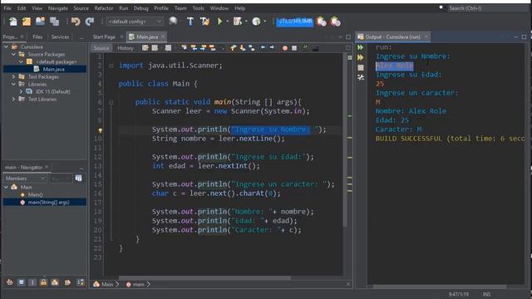
Task: Expand the Test Packages node
Action: click(13, 76)
